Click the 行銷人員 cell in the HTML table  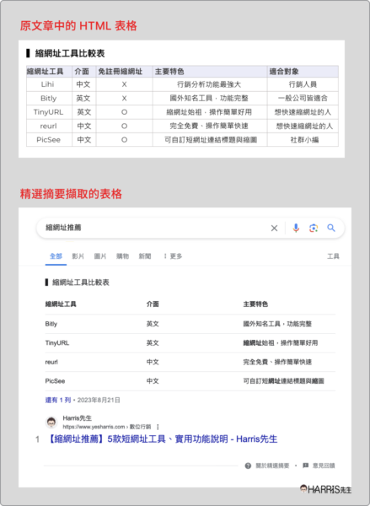click(x=303, y=84)
